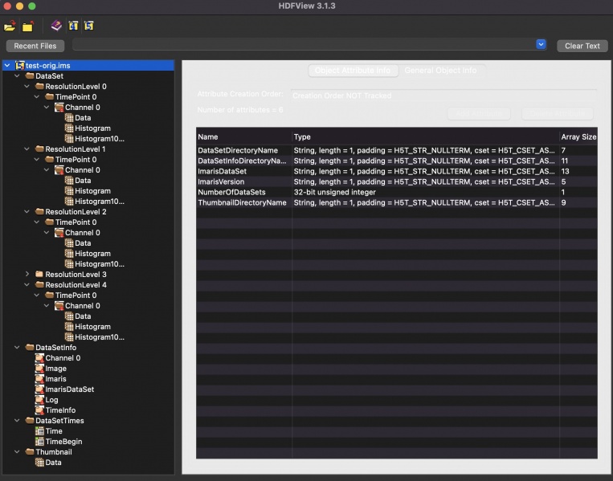Viewport: 613px width, 481px height.
Task: Select the ImarisVersion attribute row
Action: tap(397, 181)
